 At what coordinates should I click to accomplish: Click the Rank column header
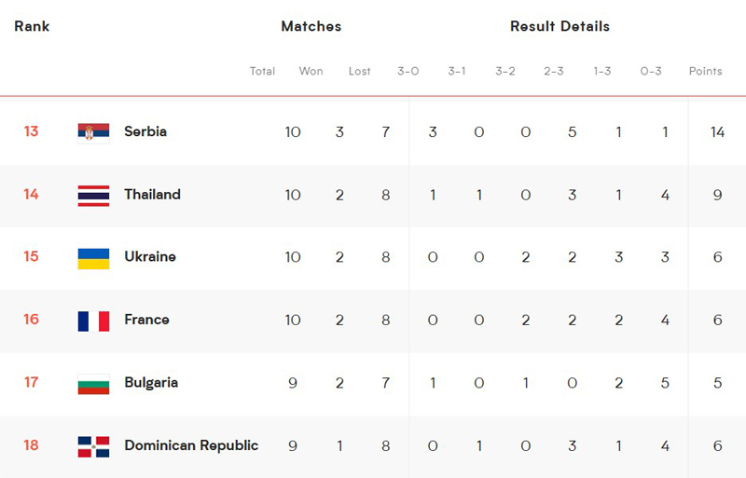[32, 26]
